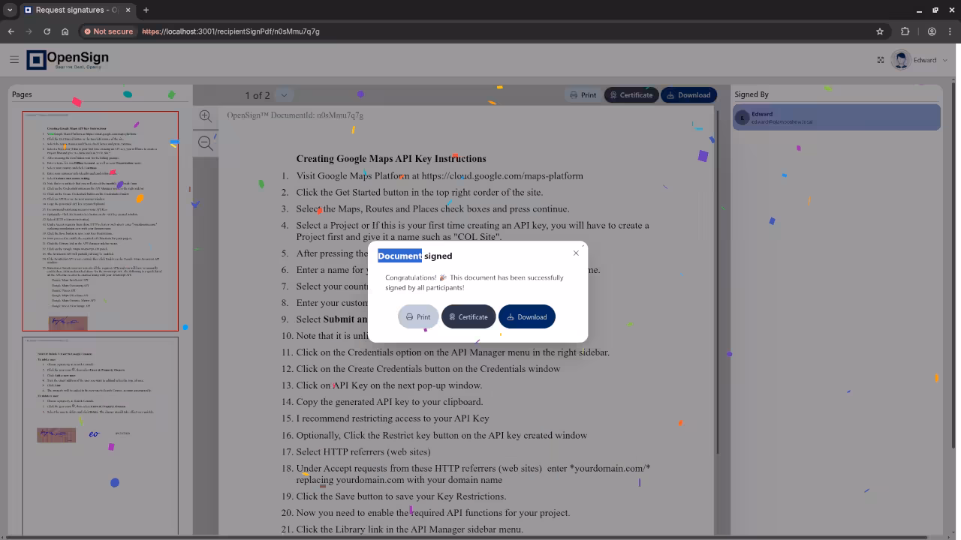The image size is (961, 540).
Task: Open the hamburger sidebar menu
Action: click(x=14, y=60)
